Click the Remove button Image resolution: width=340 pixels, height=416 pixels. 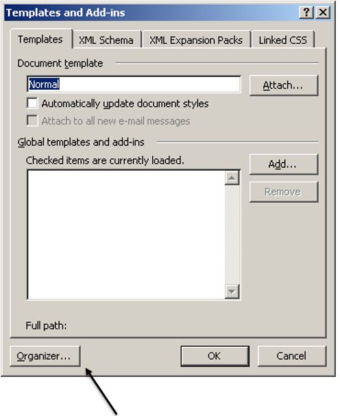tap(284, 192)
